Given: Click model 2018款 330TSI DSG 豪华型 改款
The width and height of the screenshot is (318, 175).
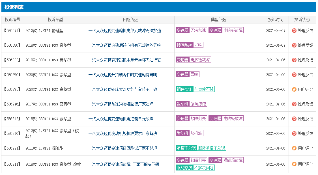Looking at the screenshot, I should tap(53, 164).
